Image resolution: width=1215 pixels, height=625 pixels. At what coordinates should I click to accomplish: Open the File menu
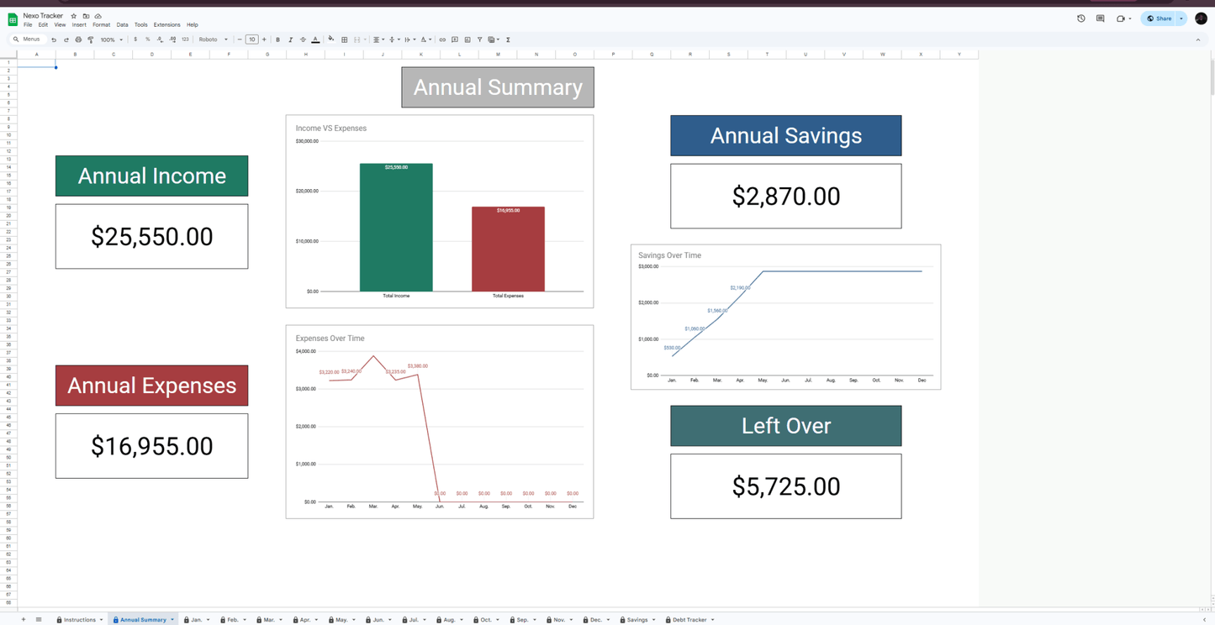point(28,25)
